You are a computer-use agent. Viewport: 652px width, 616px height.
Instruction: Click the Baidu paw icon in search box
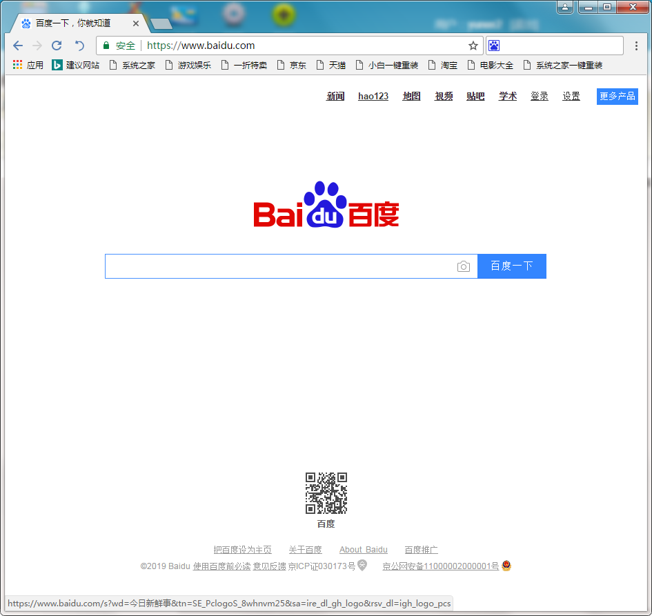tap(494, 46)
